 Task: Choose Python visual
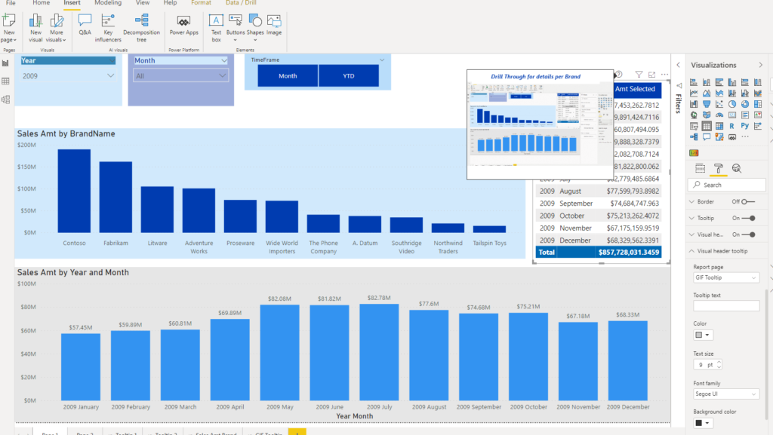745,126
